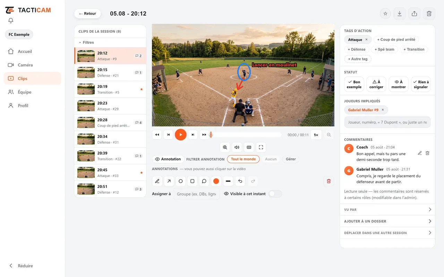
Task: Fast forward the video
Action: [204, 135]
